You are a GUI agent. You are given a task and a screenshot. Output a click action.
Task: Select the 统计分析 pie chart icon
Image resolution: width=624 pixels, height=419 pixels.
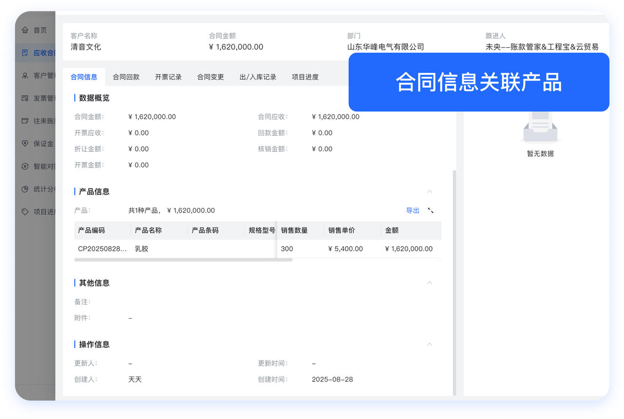tap(25, 189)
